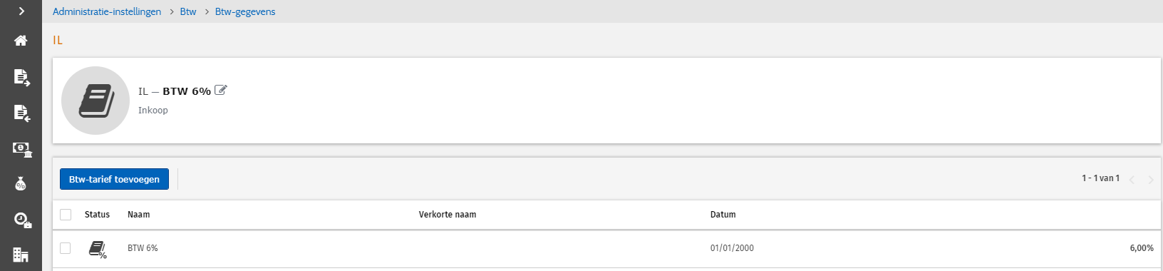Viewport: 1163px width, 271px height.
Task: Navigate to the Btw breadcrumb
Action: pyautogui.click(x=188, y=11)
